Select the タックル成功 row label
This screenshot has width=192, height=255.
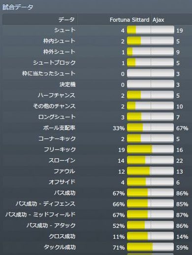coord(60,247)
